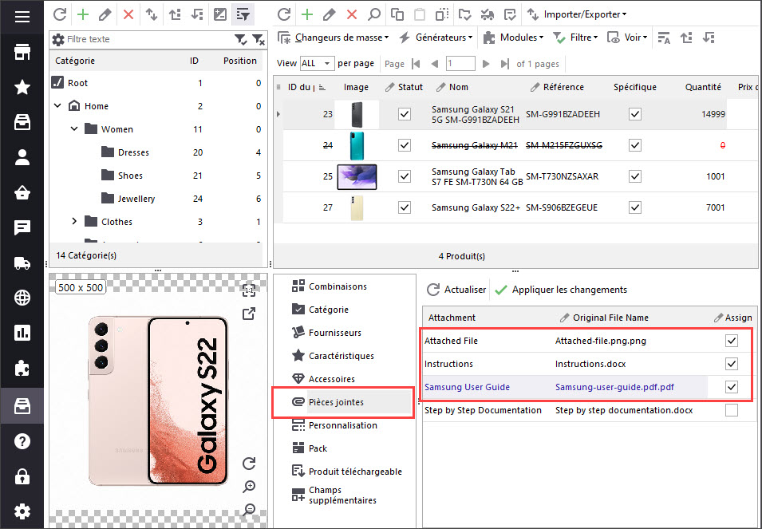
Task: Check Assign for Step by Step Documentation
Action: pyautogui.click(x=732, y=410)
